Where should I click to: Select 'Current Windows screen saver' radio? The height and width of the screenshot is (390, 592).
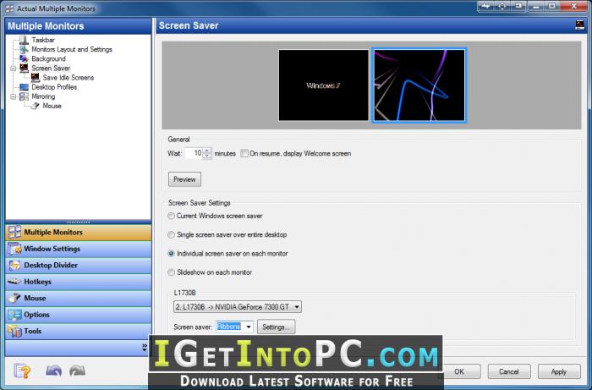pyautogui.click(x=171, y=216)
